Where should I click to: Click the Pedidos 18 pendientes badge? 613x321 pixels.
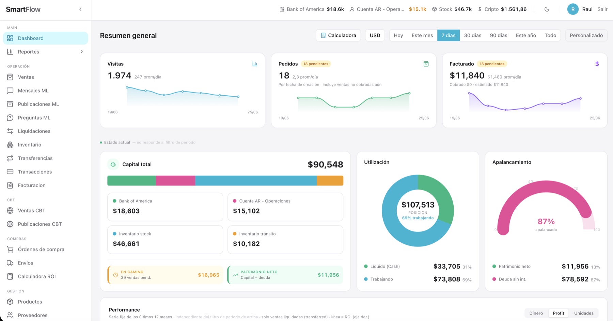point(316,64)
